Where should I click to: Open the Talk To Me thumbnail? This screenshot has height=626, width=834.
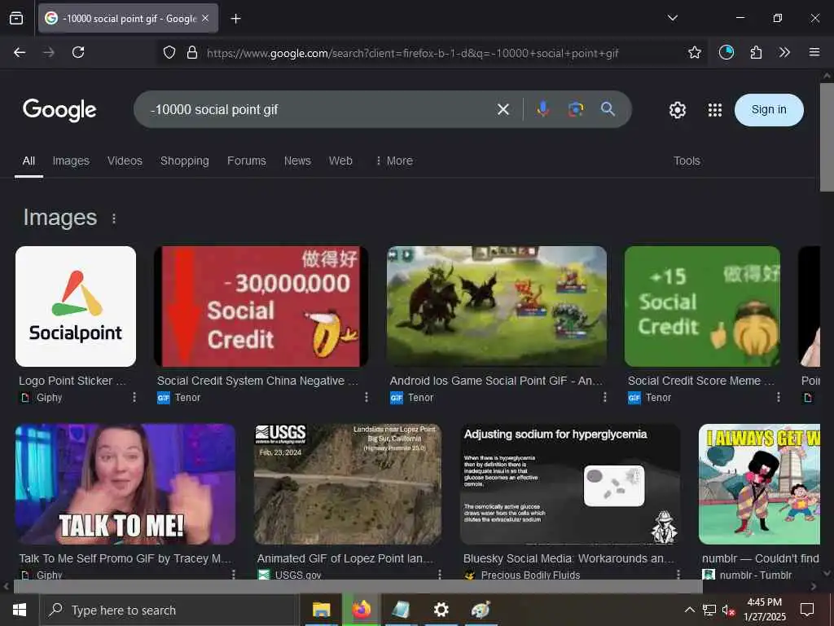125,484
